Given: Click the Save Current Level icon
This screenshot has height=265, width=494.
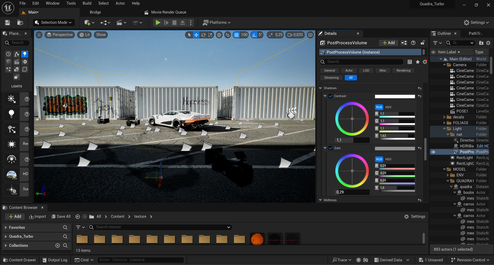Looking at the screenshot, I should tap(7, 22).
